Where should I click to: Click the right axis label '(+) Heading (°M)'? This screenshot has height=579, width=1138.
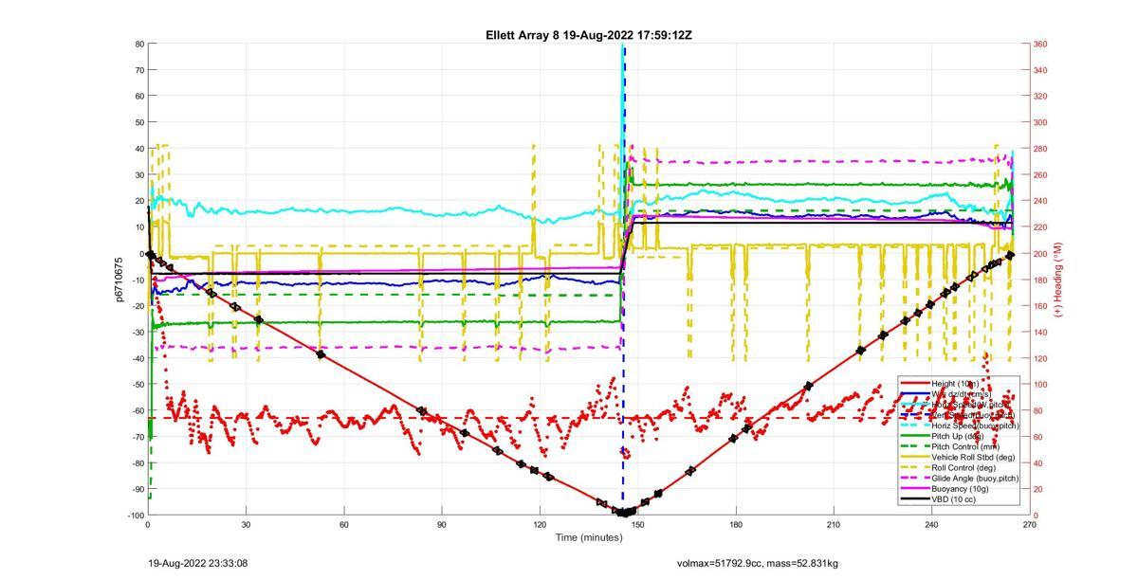point(1056,280)
